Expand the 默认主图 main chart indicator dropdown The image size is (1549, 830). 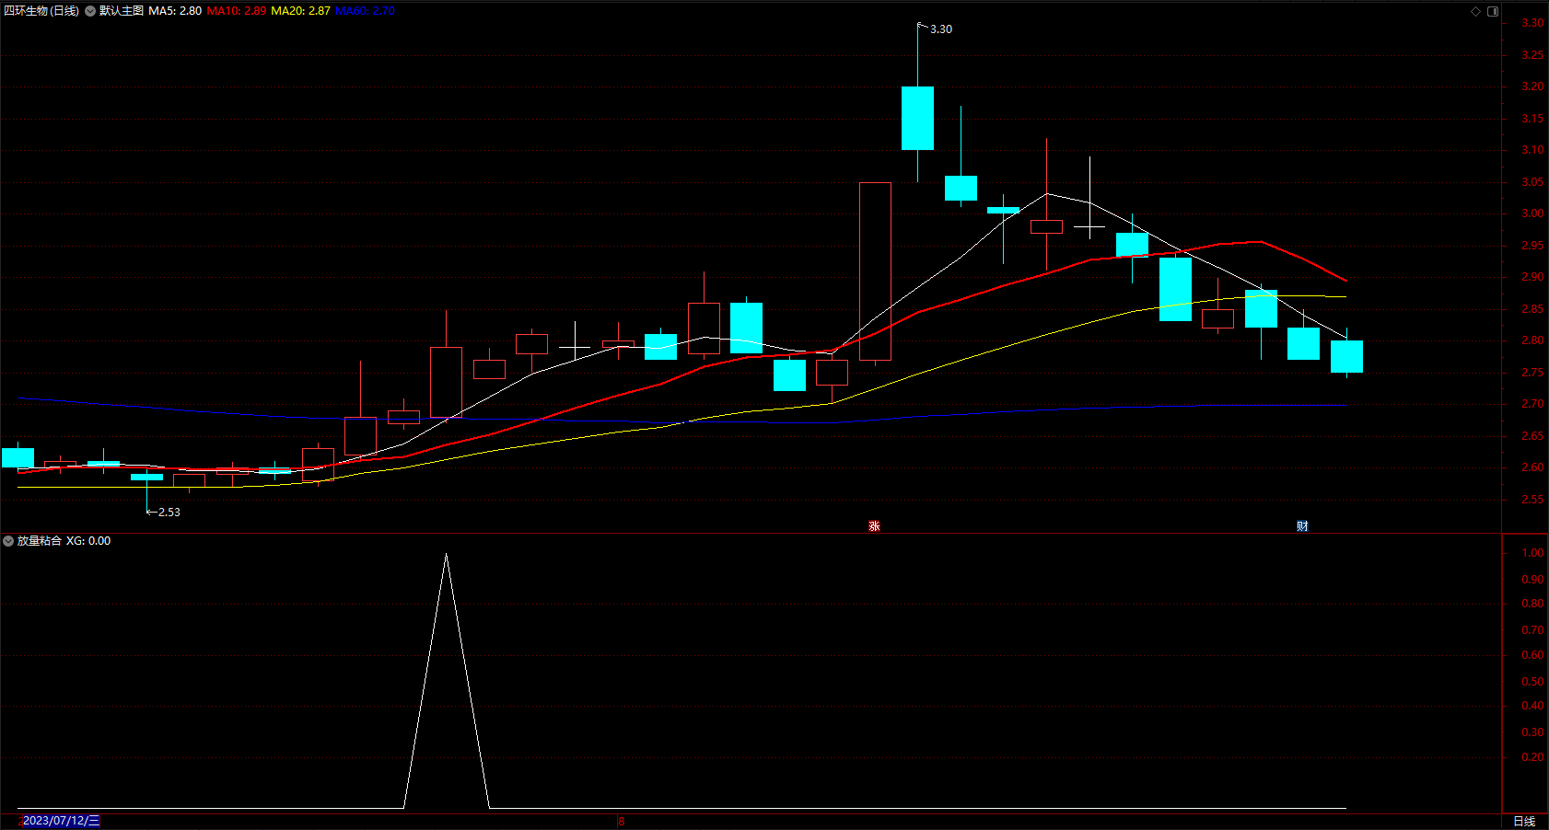90,11
